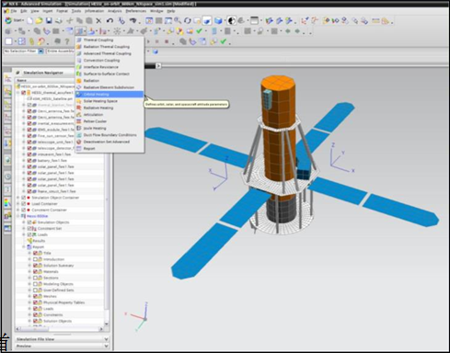Check the Introduction report section checkbox
Image resolution: width=450 pixels, height=353 pixels.
coord(35,259)
